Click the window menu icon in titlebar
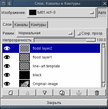Screen dimensions: 108x109 (x=4, y=4)
